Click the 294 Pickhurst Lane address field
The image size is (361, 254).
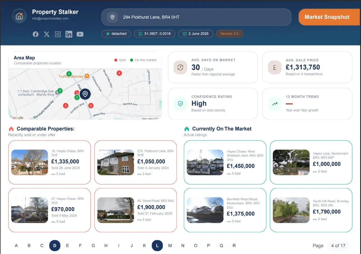pos(196,17)
